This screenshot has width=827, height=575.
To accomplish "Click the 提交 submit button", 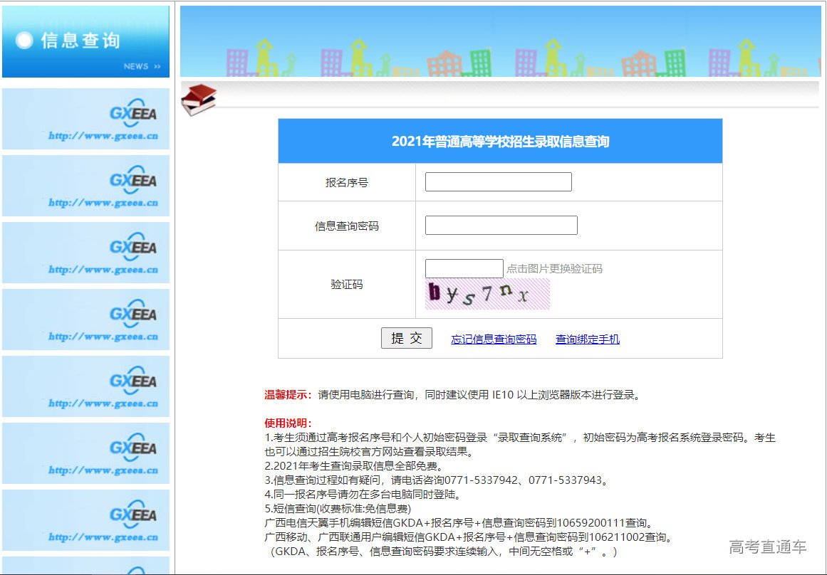I will [406, 337].
